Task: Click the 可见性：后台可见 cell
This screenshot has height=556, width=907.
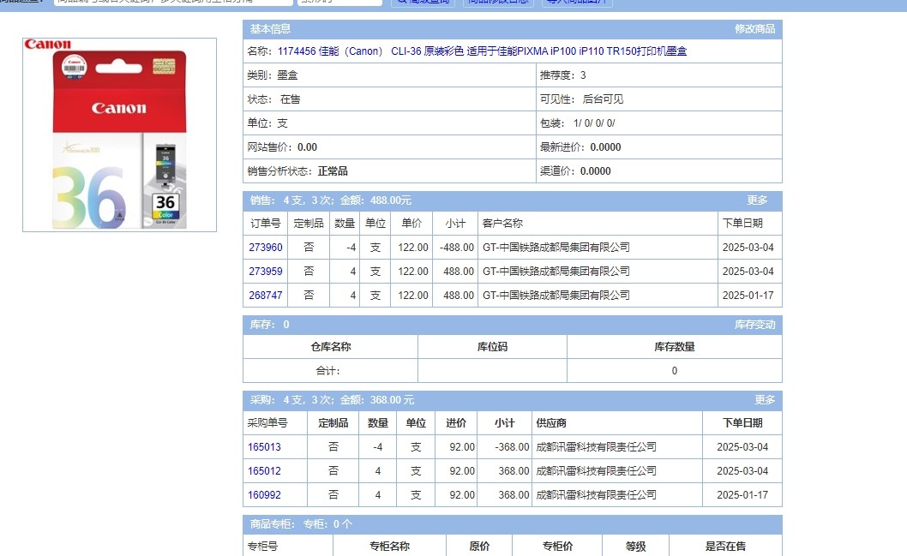Action: pyautogui.click(x=659, y=99)
